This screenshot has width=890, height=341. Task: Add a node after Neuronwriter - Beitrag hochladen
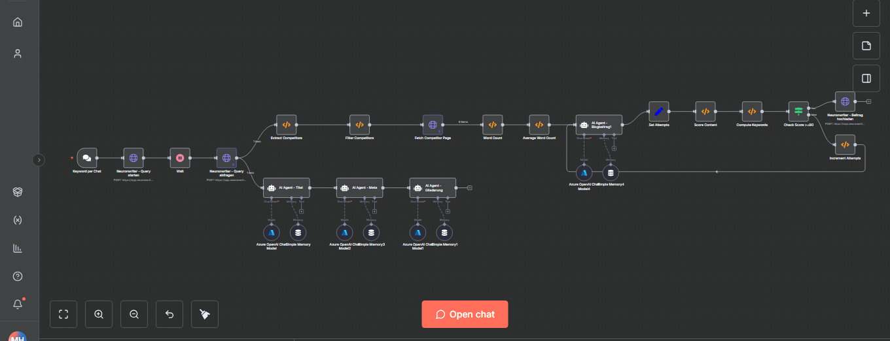tap(868, 101)
